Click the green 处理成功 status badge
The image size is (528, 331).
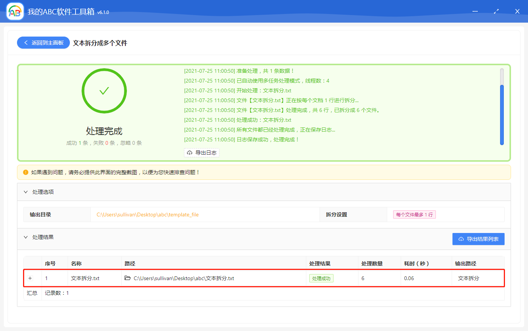click(321, 278)
